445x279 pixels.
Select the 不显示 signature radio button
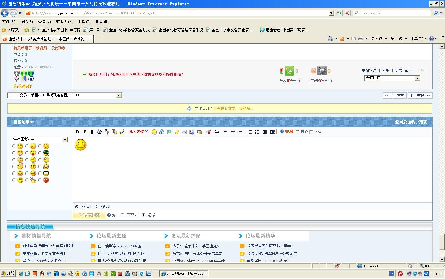(x=122, y=215)
